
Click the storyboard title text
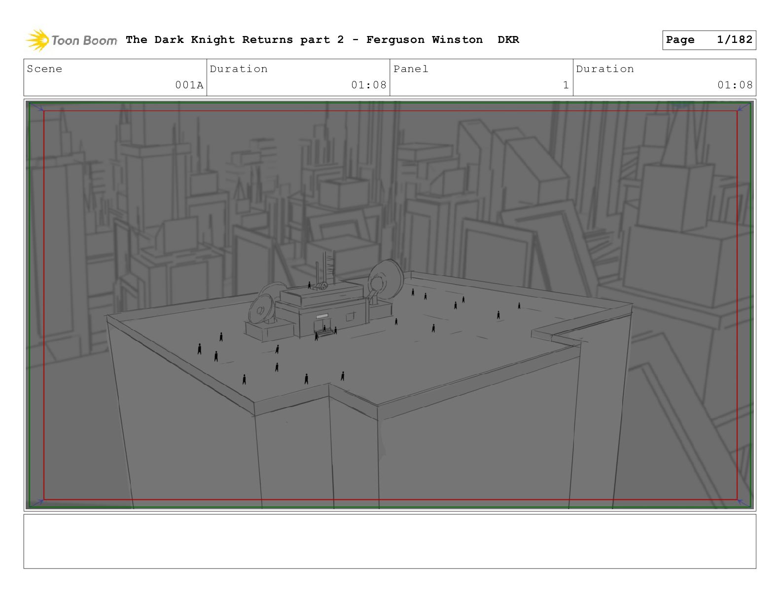304,40
